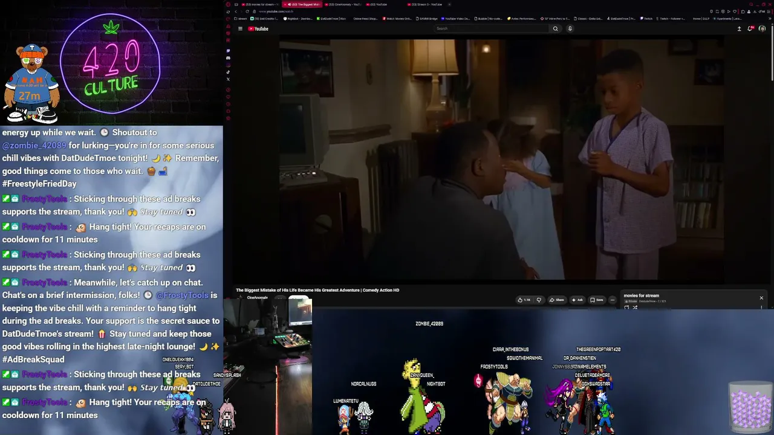
Task: Click @FrostyTools mention in chat
Action: (182, 295)
